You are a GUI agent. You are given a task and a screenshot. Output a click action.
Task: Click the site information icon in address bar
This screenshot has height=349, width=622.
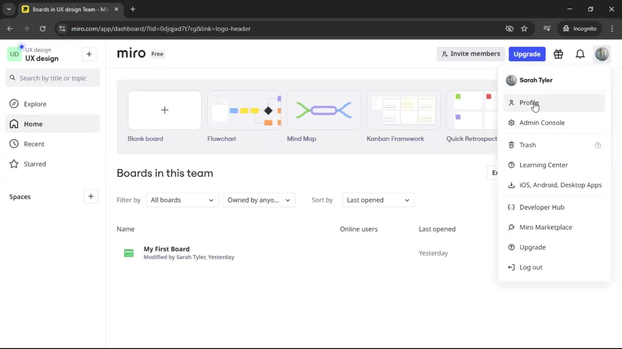tap(62, 28)
